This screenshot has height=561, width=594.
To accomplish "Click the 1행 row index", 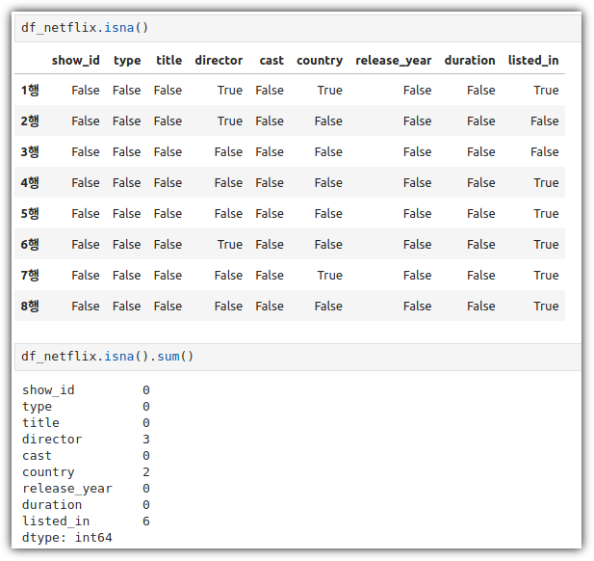I will (x=30, y=91).
